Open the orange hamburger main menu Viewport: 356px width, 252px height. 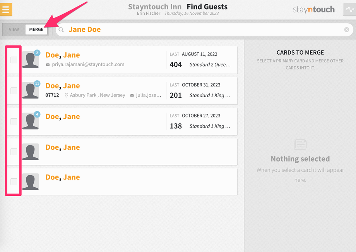(6, 9)
